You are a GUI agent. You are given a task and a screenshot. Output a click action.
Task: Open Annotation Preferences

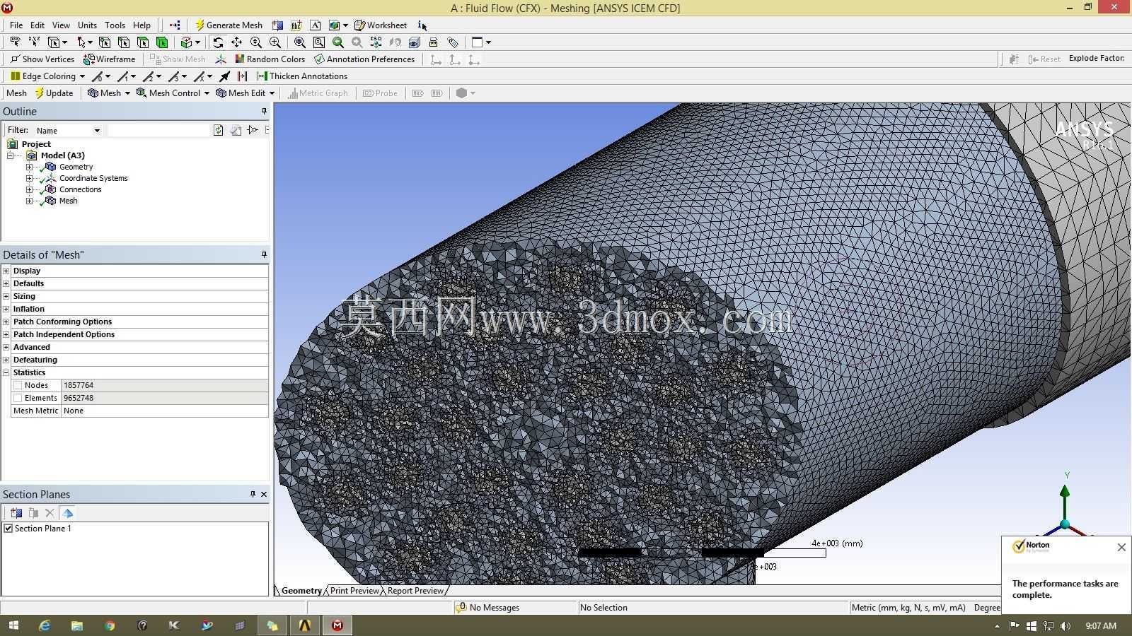(364, 59)
